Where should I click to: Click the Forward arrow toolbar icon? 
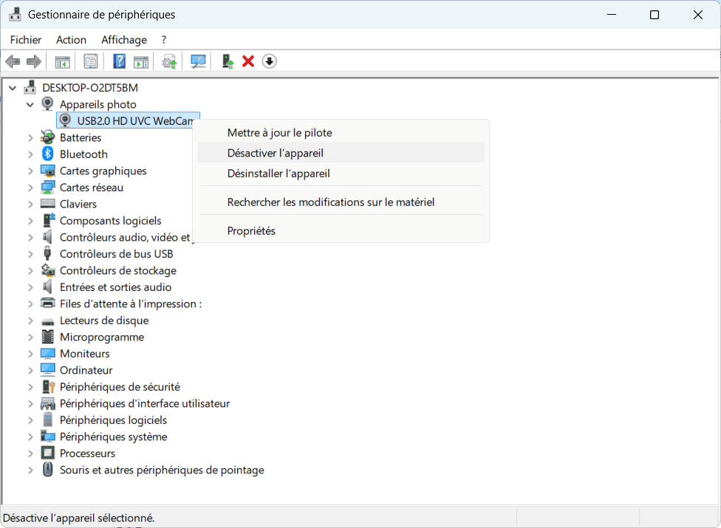click(33, 61)
